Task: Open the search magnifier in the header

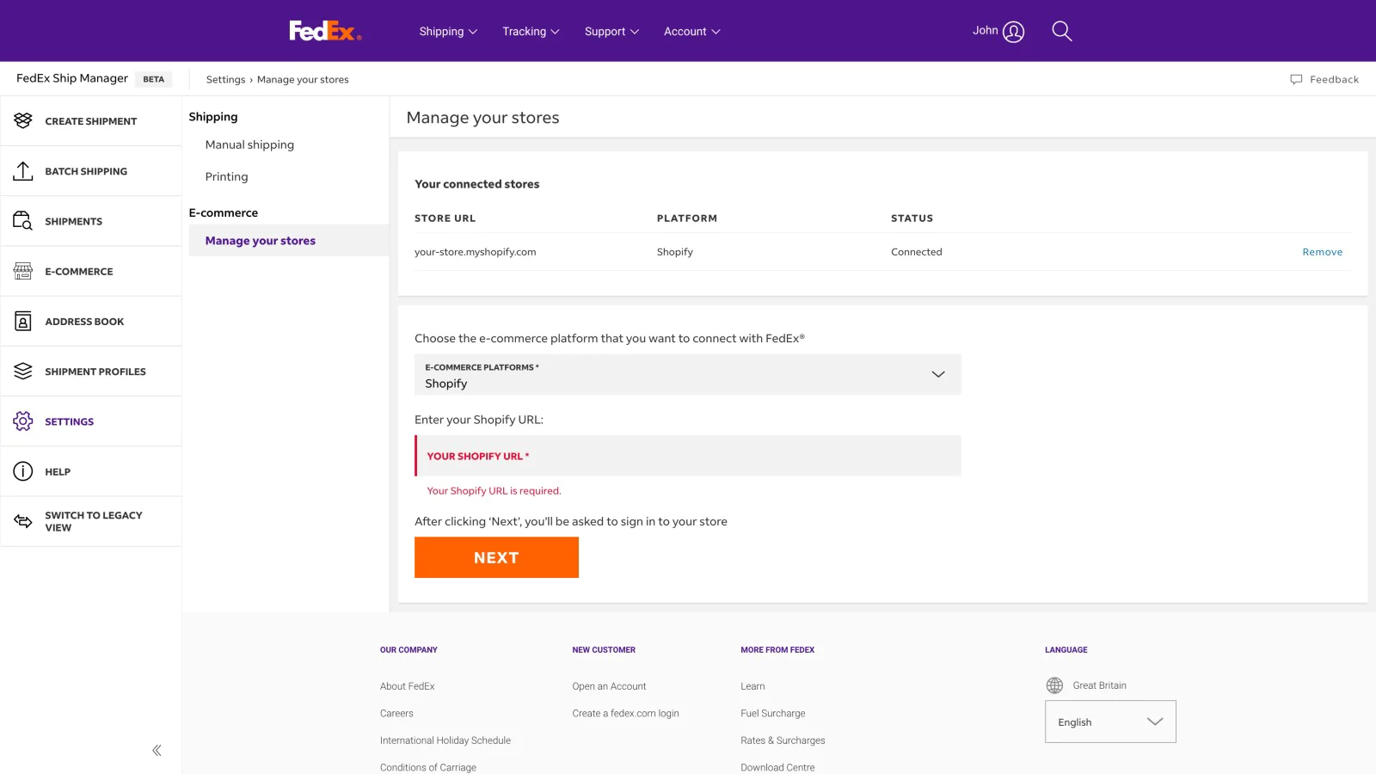Action: 1062,32
